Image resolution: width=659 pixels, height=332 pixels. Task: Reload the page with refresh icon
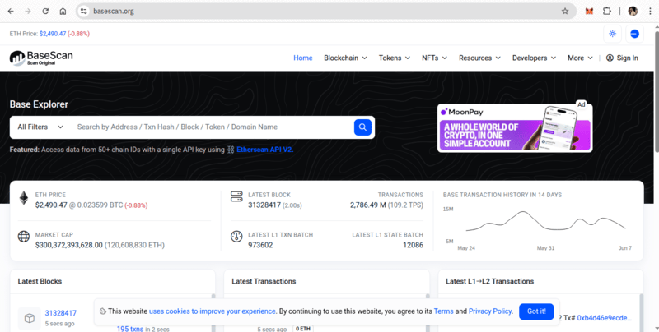point(45,12)
